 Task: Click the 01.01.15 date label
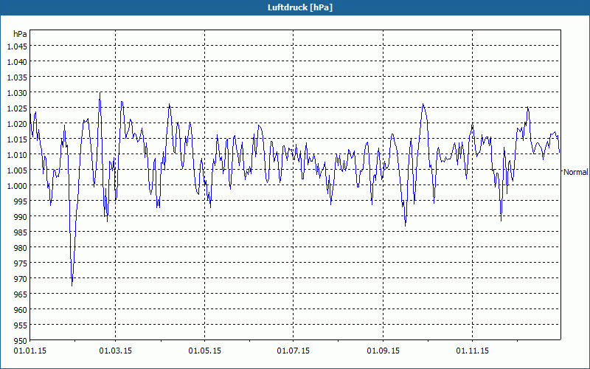[30, 351]
